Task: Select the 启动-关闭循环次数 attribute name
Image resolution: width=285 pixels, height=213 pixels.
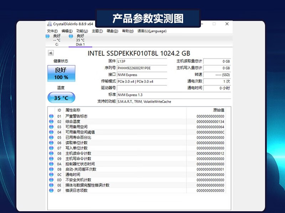Action: pyautogui.click(x=81, y=169)
